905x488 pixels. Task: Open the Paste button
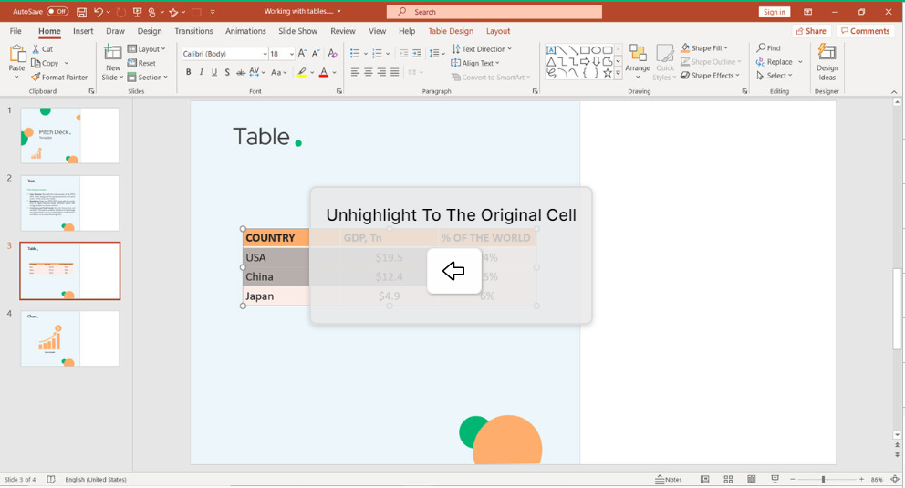16,62
